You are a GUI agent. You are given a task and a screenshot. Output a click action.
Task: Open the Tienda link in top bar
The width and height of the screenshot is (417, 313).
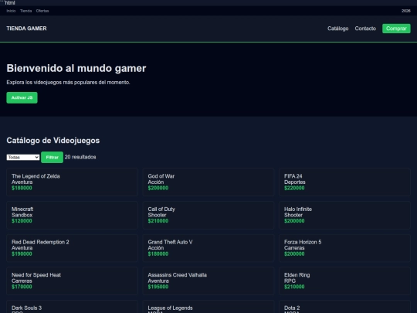click(25, 11)
